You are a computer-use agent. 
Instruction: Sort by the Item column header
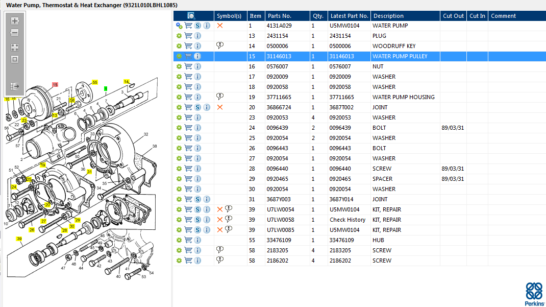(255, 16)
